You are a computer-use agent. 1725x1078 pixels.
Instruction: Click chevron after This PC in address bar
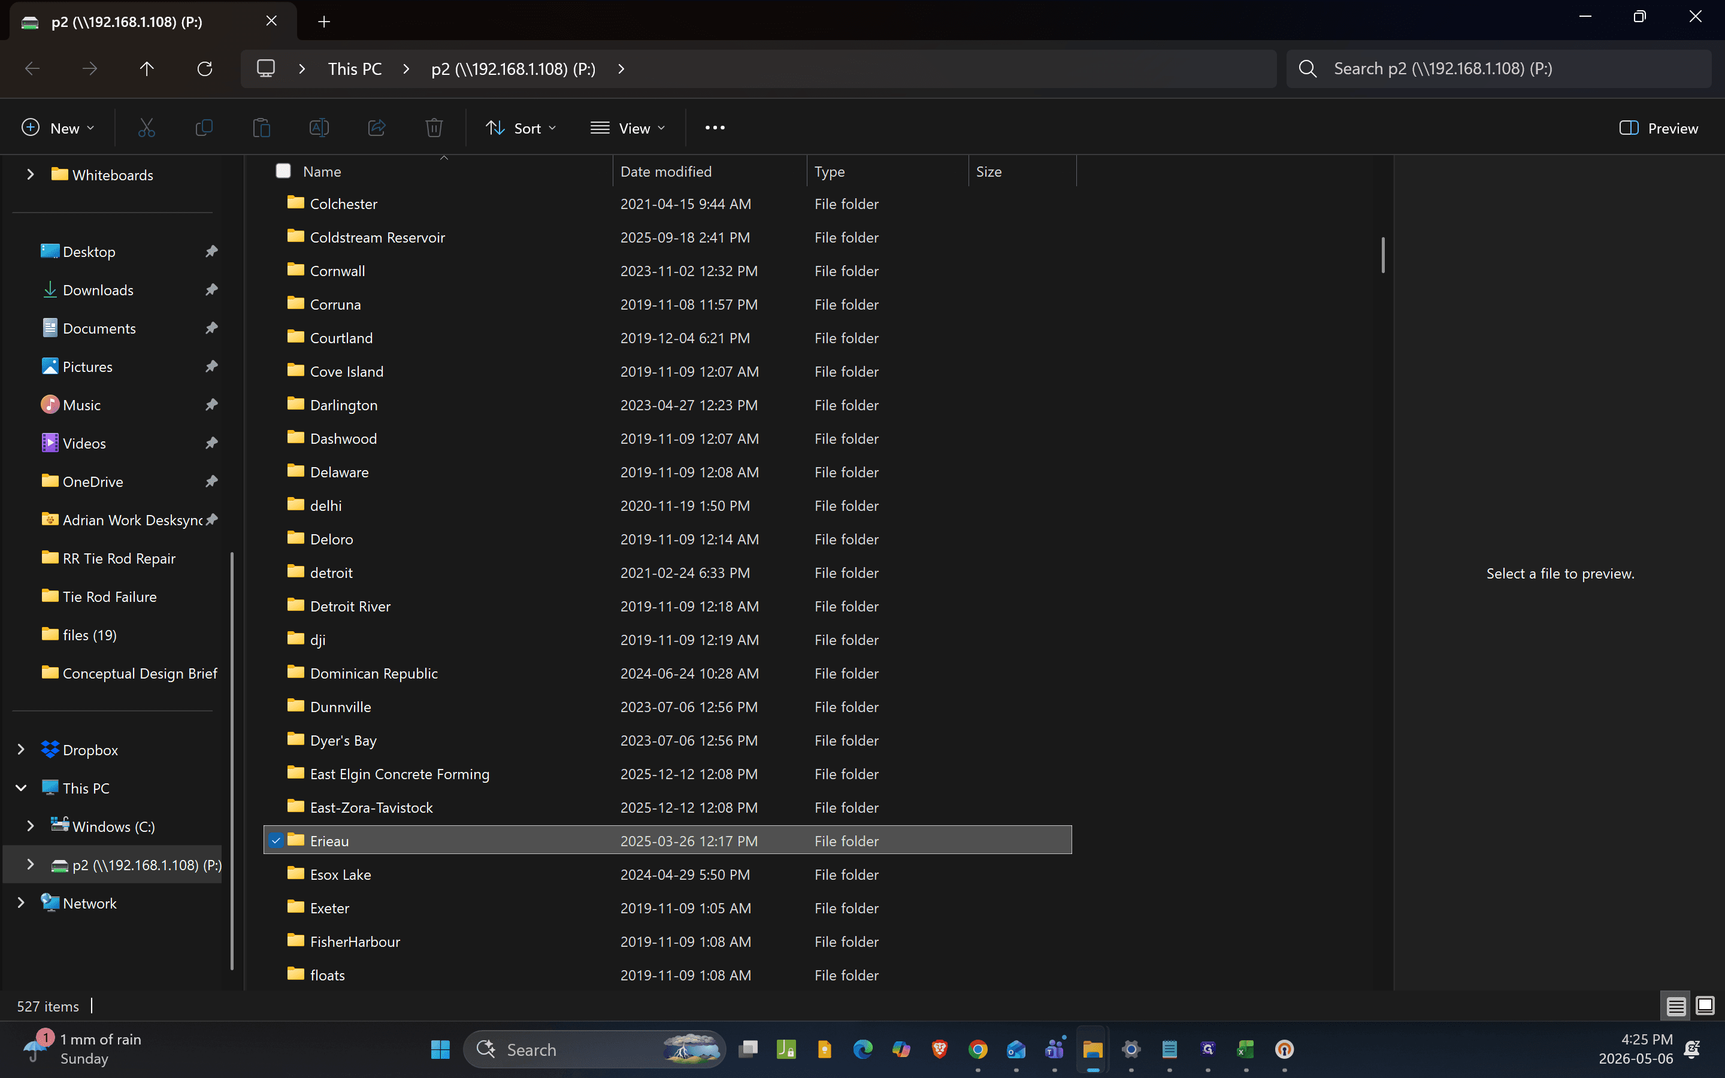pos(406,68)
